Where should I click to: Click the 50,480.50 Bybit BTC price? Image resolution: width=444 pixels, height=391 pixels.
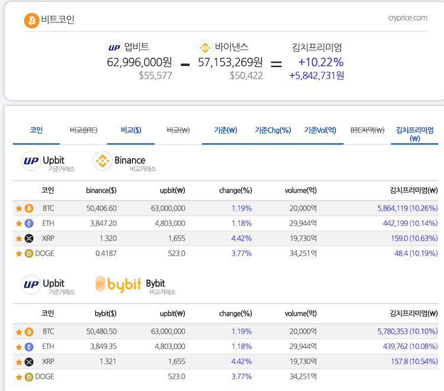pyautogui.click(x=101, y=331)
